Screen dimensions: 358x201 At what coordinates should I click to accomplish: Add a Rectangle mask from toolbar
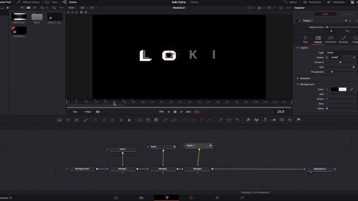tap(185, 120)
